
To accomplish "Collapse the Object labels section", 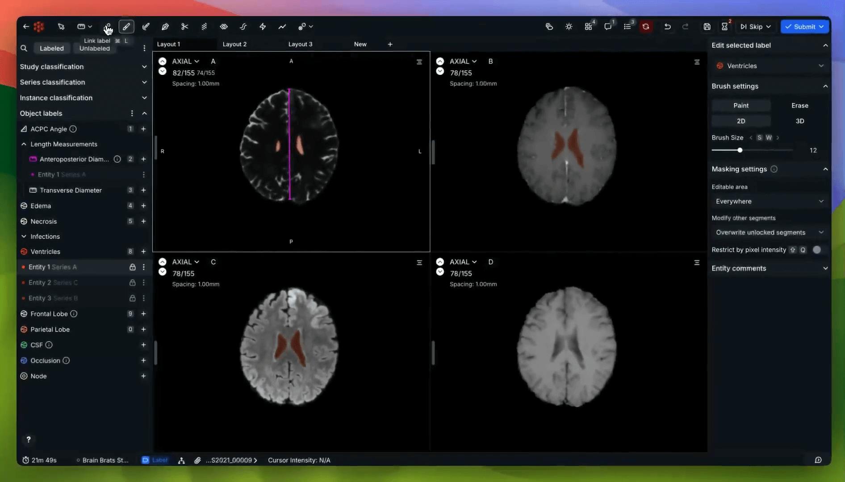I will click(144, 113).
